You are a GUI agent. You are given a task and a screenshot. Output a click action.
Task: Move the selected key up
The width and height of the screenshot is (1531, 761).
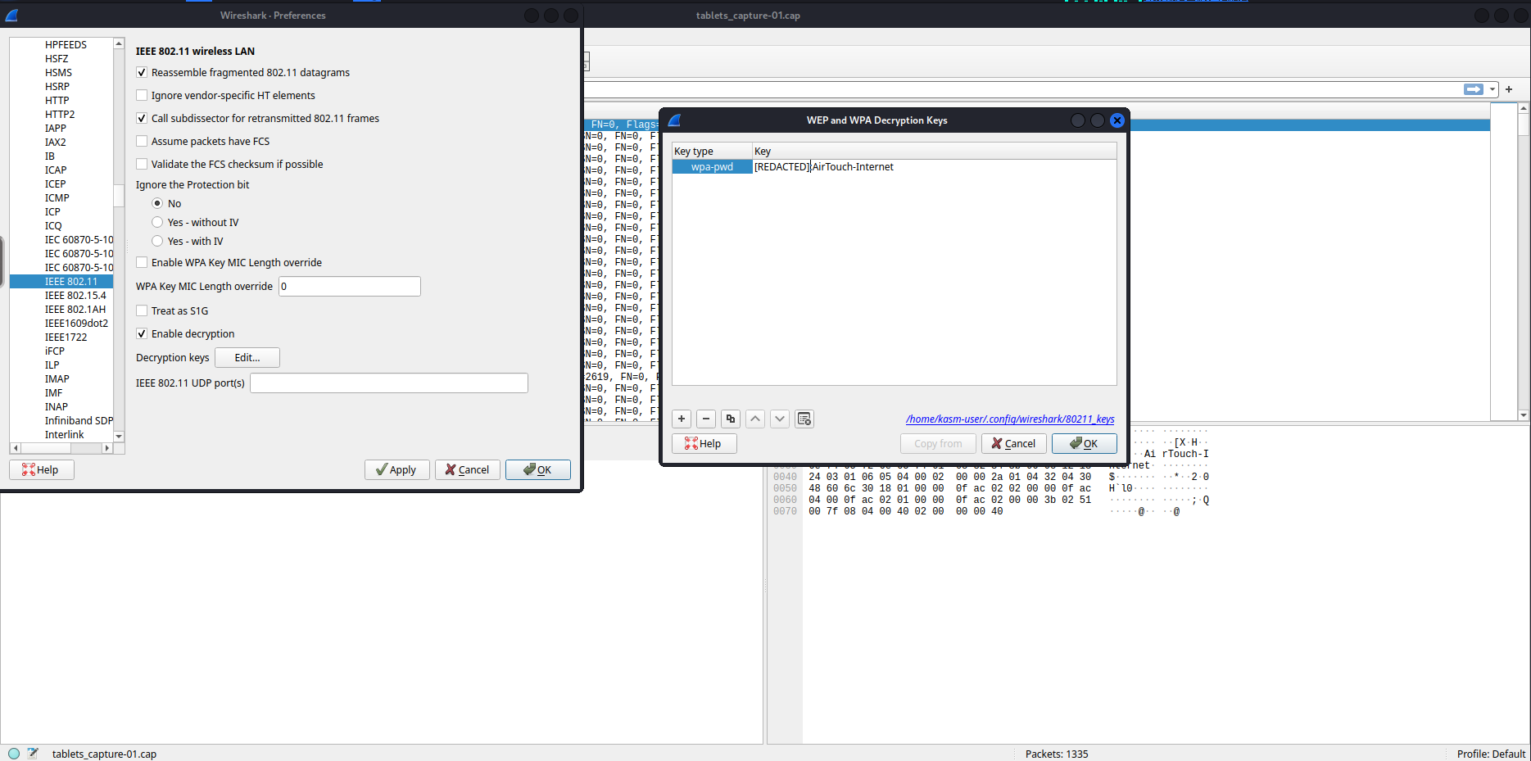coord(754,419)
